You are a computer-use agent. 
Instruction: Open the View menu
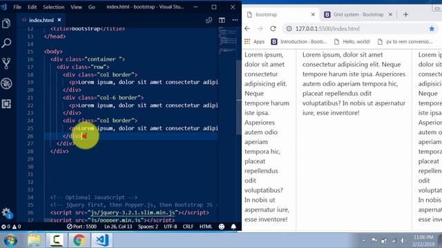[x=76, y=7]
